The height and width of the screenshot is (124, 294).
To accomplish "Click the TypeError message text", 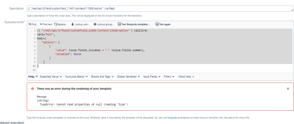I will click(x=84, y=105).
